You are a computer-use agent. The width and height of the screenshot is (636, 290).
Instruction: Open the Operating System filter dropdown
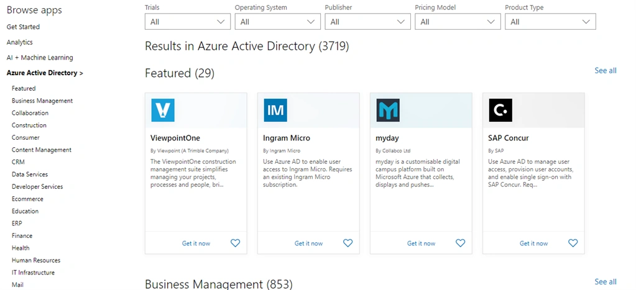pyautogui.click(x=278, y=22)
